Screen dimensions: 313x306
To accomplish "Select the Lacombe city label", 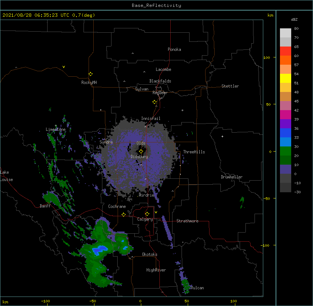I will coord(163,69).
